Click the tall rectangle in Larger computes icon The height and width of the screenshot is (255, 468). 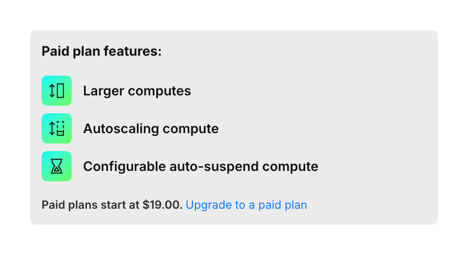click(x=60, y=91)
